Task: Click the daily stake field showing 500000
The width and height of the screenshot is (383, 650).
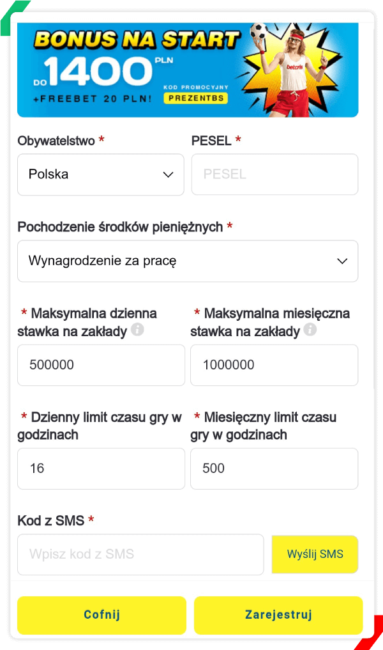Action: point(101,365)
